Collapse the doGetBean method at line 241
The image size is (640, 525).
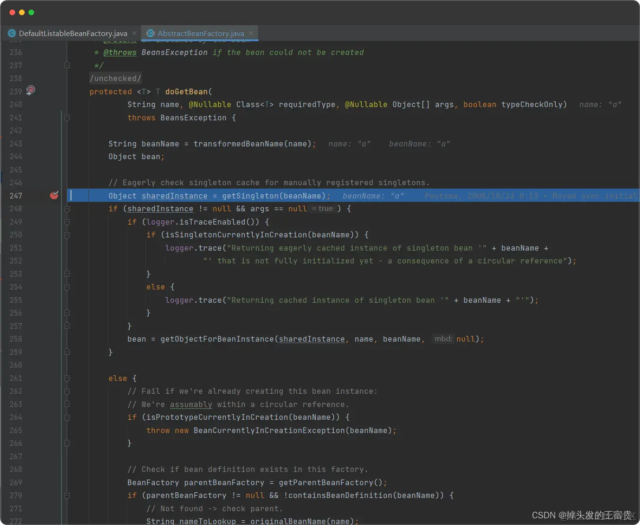(67, 118)
